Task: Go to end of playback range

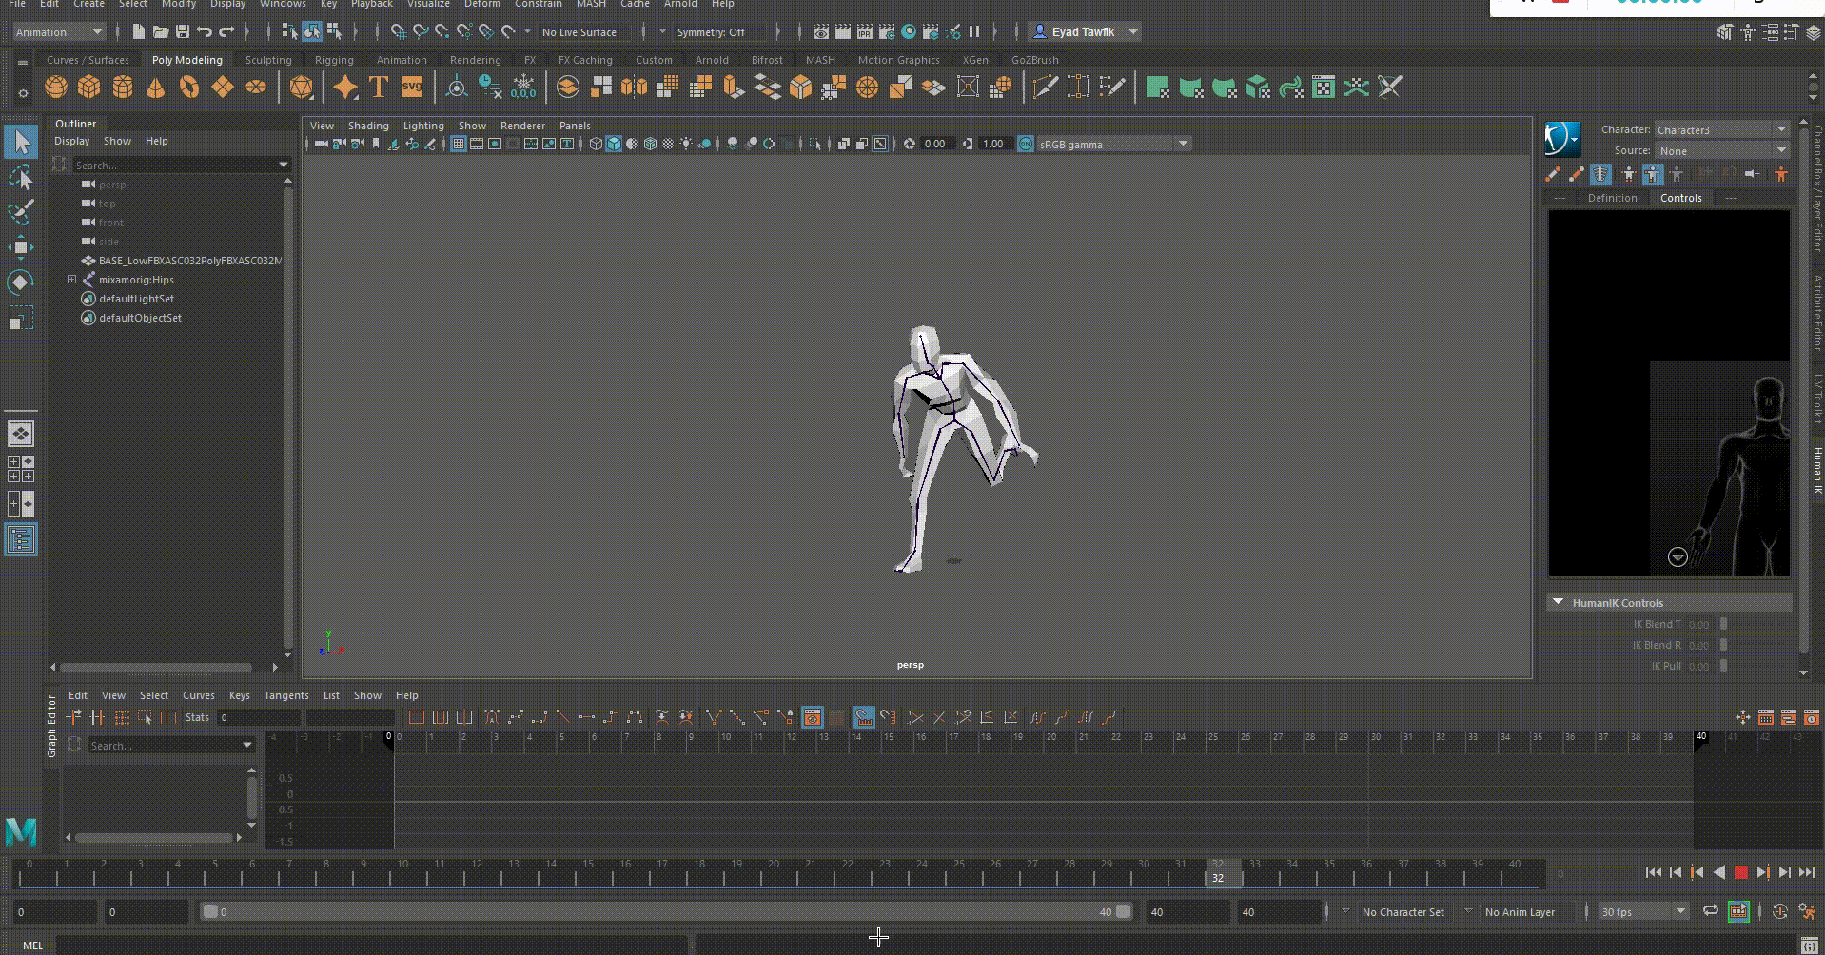Action: [1806, 872]
